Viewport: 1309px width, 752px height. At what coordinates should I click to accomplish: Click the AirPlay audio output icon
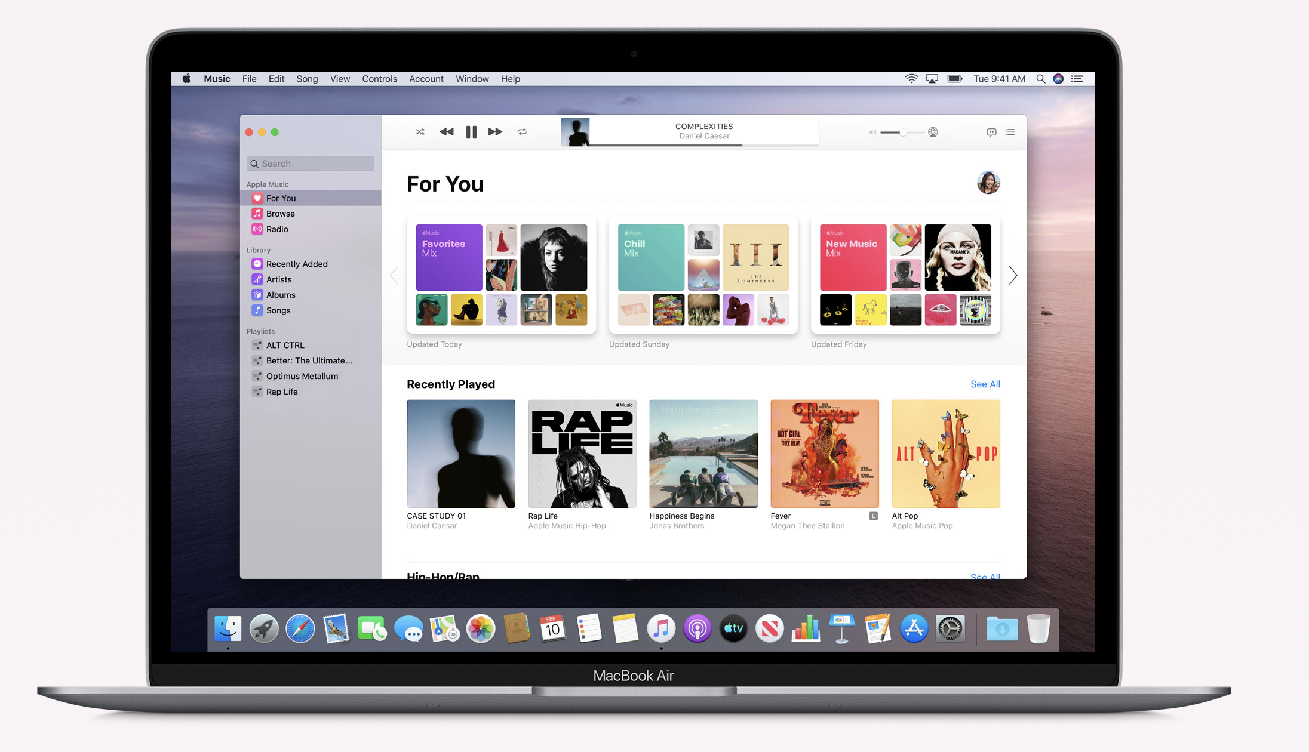[933, 132]
